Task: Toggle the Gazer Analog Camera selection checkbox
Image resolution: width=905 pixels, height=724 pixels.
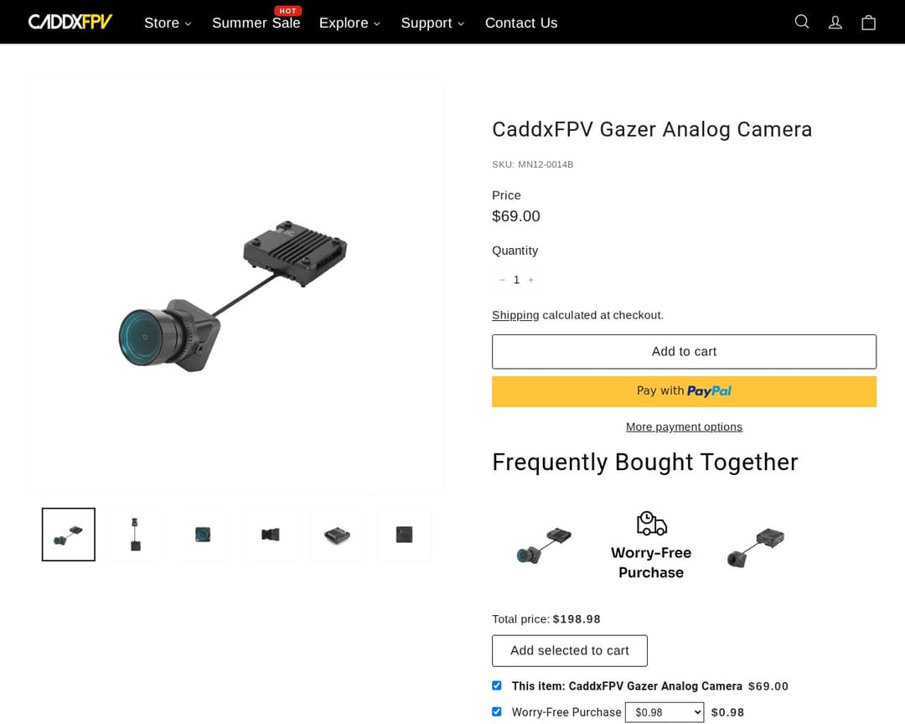Action: click(x=496, y=685)
